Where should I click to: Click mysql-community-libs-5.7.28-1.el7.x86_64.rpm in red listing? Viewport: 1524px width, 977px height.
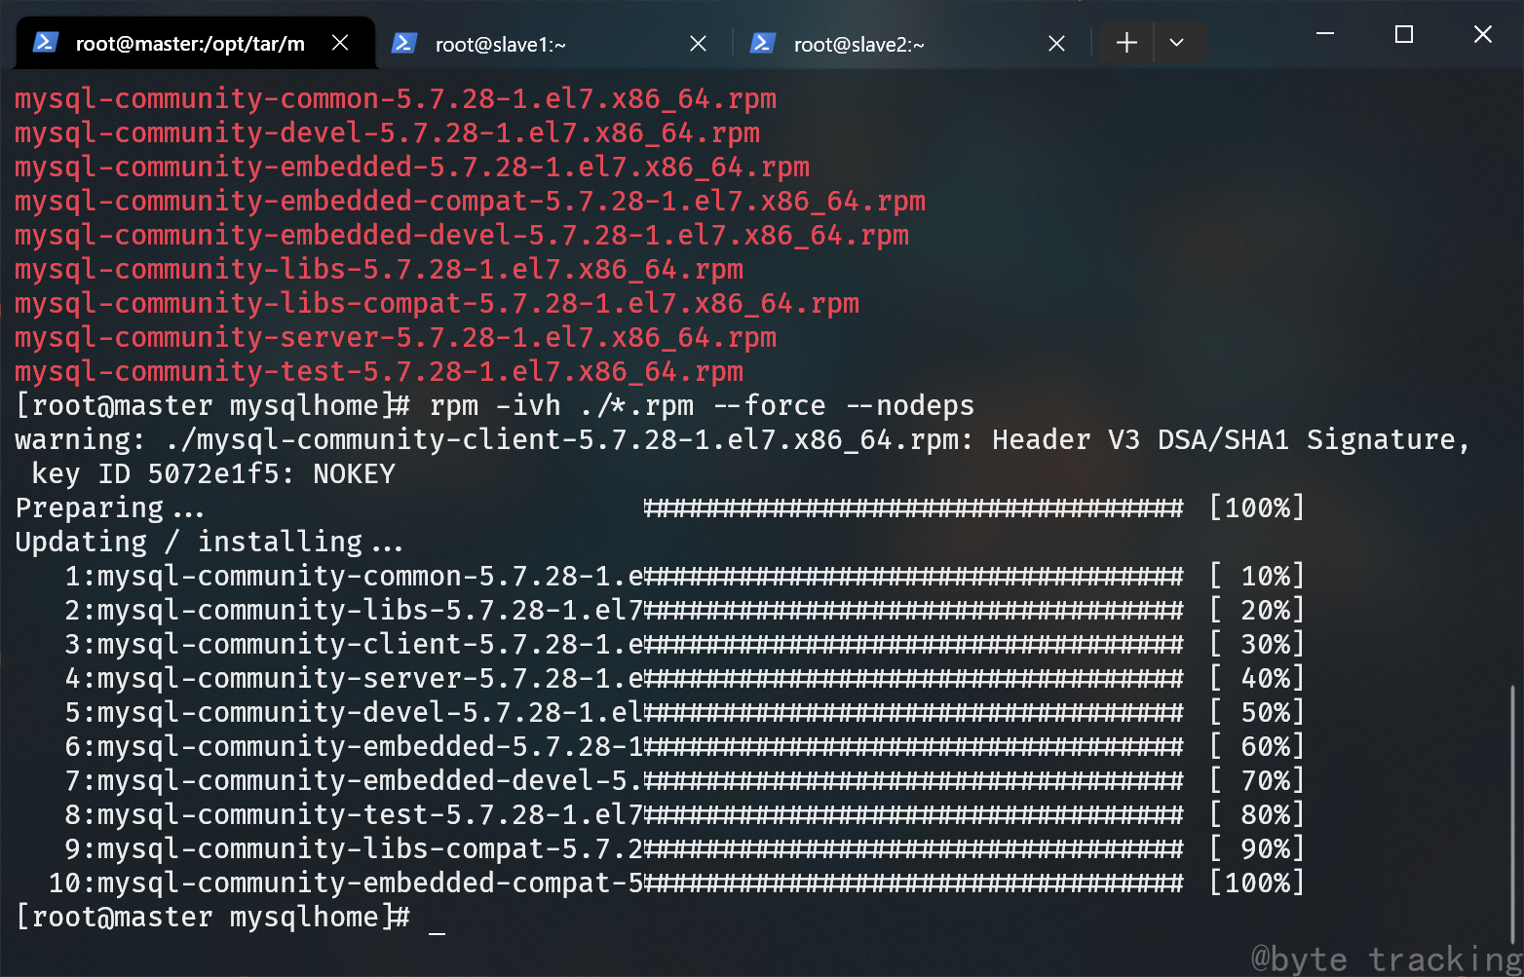[379, 270]
